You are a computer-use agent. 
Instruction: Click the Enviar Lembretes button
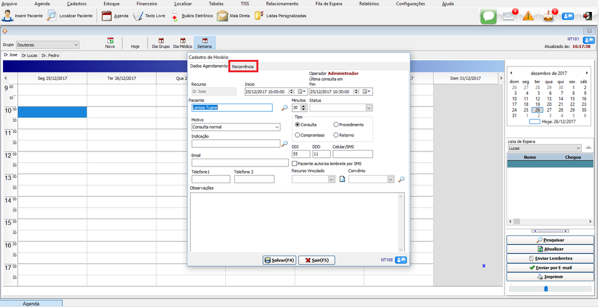click(x=550, y=258)
